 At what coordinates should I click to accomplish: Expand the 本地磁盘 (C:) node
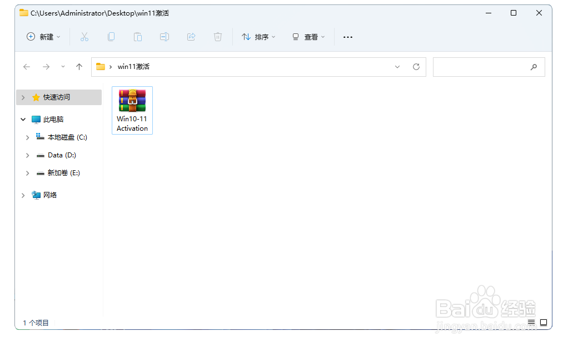coord(28,137)
